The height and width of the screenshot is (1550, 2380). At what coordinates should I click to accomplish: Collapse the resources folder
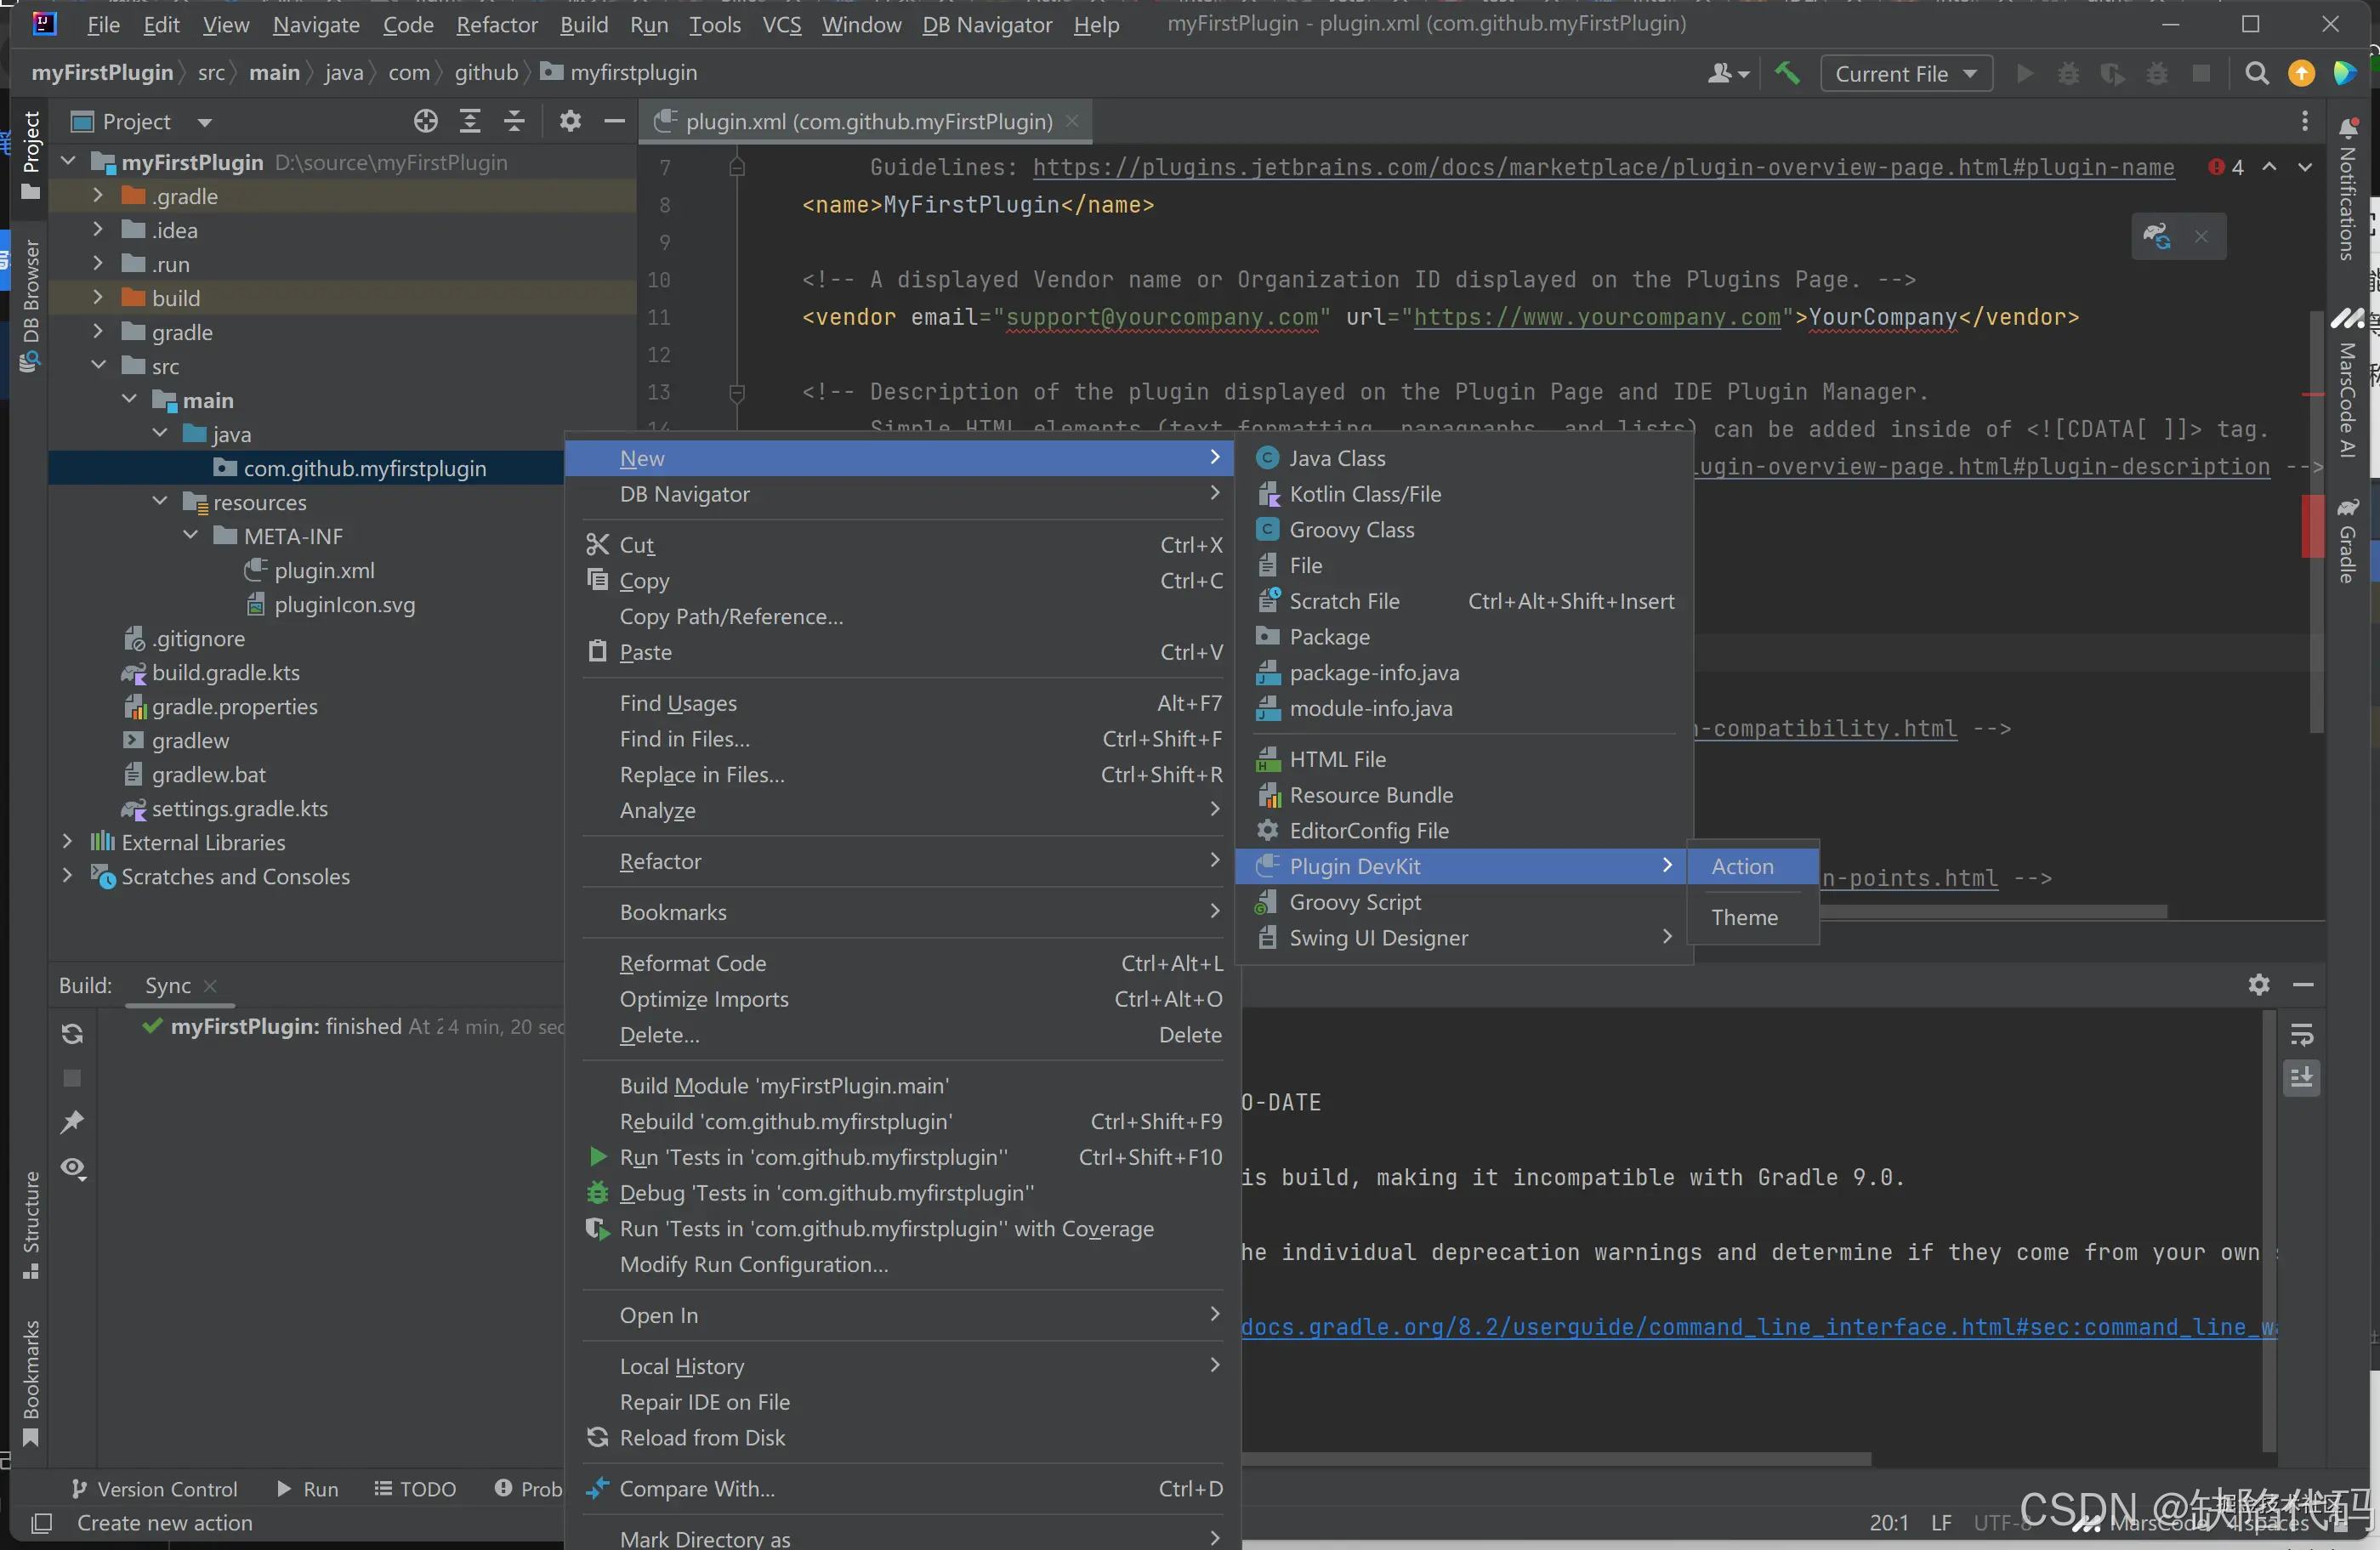(x=160, y=502)
